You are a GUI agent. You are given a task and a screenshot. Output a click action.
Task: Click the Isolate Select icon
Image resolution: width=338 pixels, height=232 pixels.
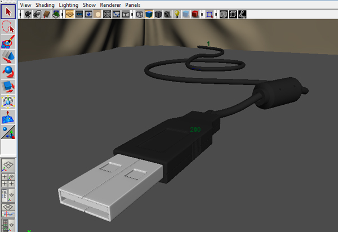click(x=209, y=15)
